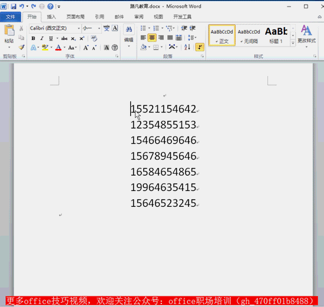Toggle show/hide paragraph marks button
The width and height of the screenshot is (324, 307).
[x=200, y=47]
